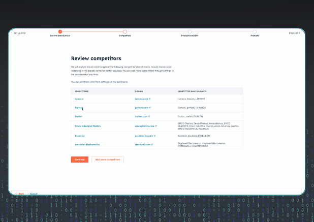Click the Excelsior name variants cell
This screenshot has width=314, height=222.
[x=194, y=136]
